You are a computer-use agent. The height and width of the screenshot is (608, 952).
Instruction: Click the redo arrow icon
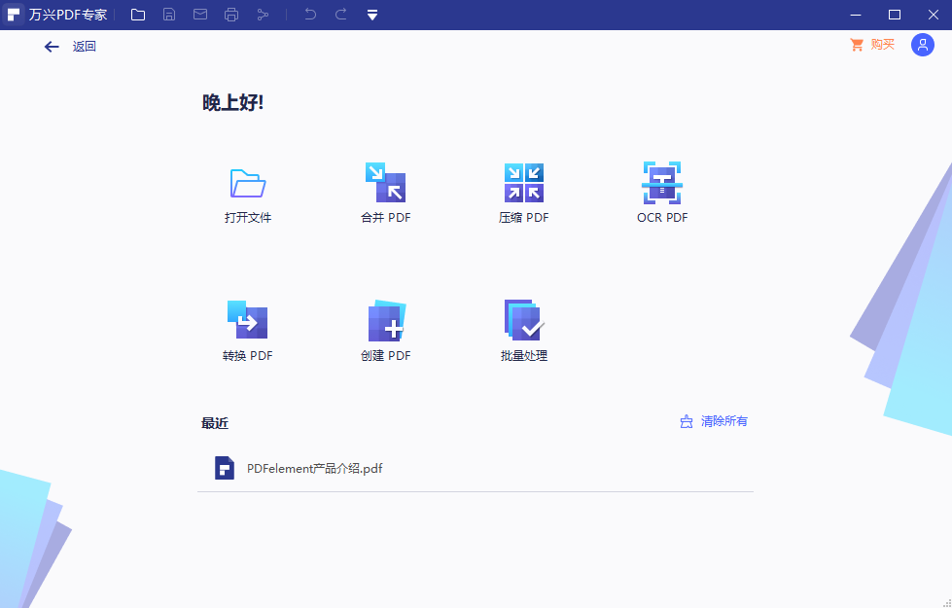tap(340, 15)
